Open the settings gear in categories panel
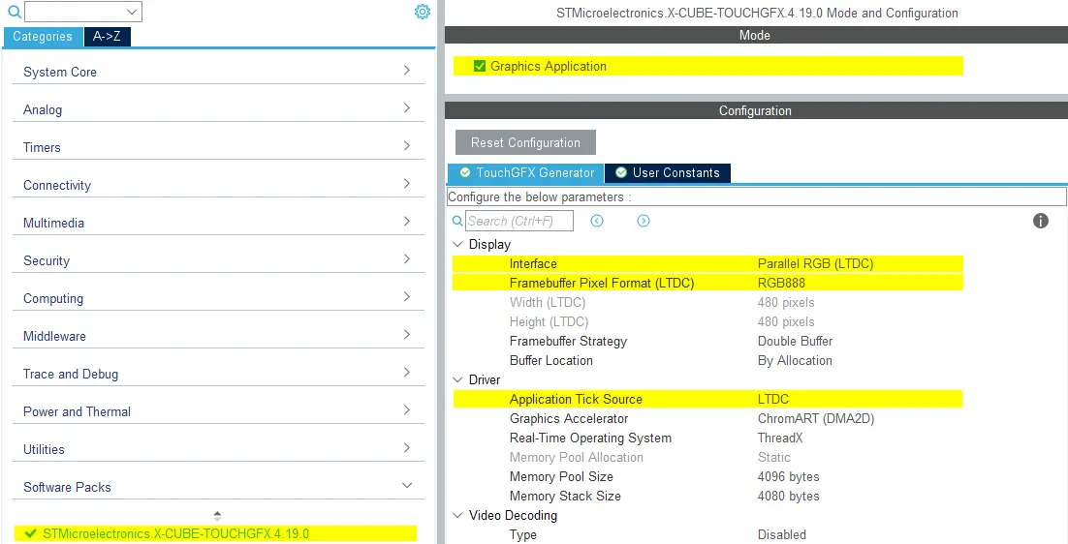Viewport: 1068px width, 544px height. coord(422,12)
